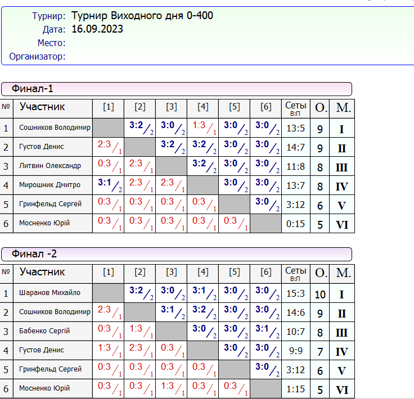Click place "III" in Литвин Олександр's row
This screenshot has width=414, height=399.
tap(341, 167)
